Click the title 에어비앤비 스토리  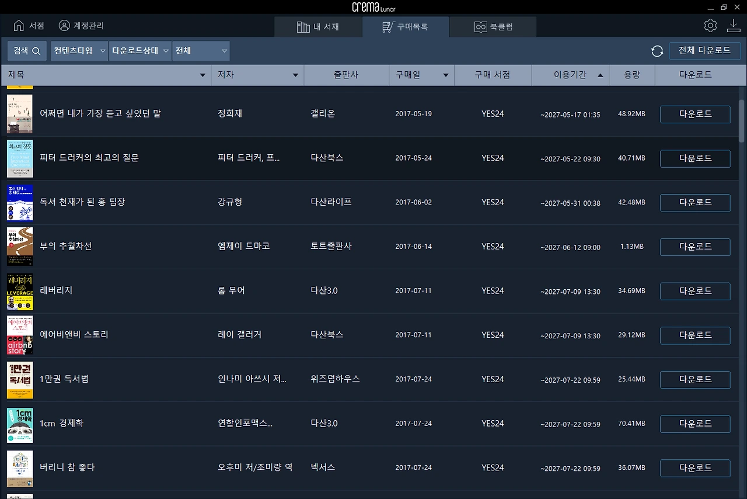point(74,335)
